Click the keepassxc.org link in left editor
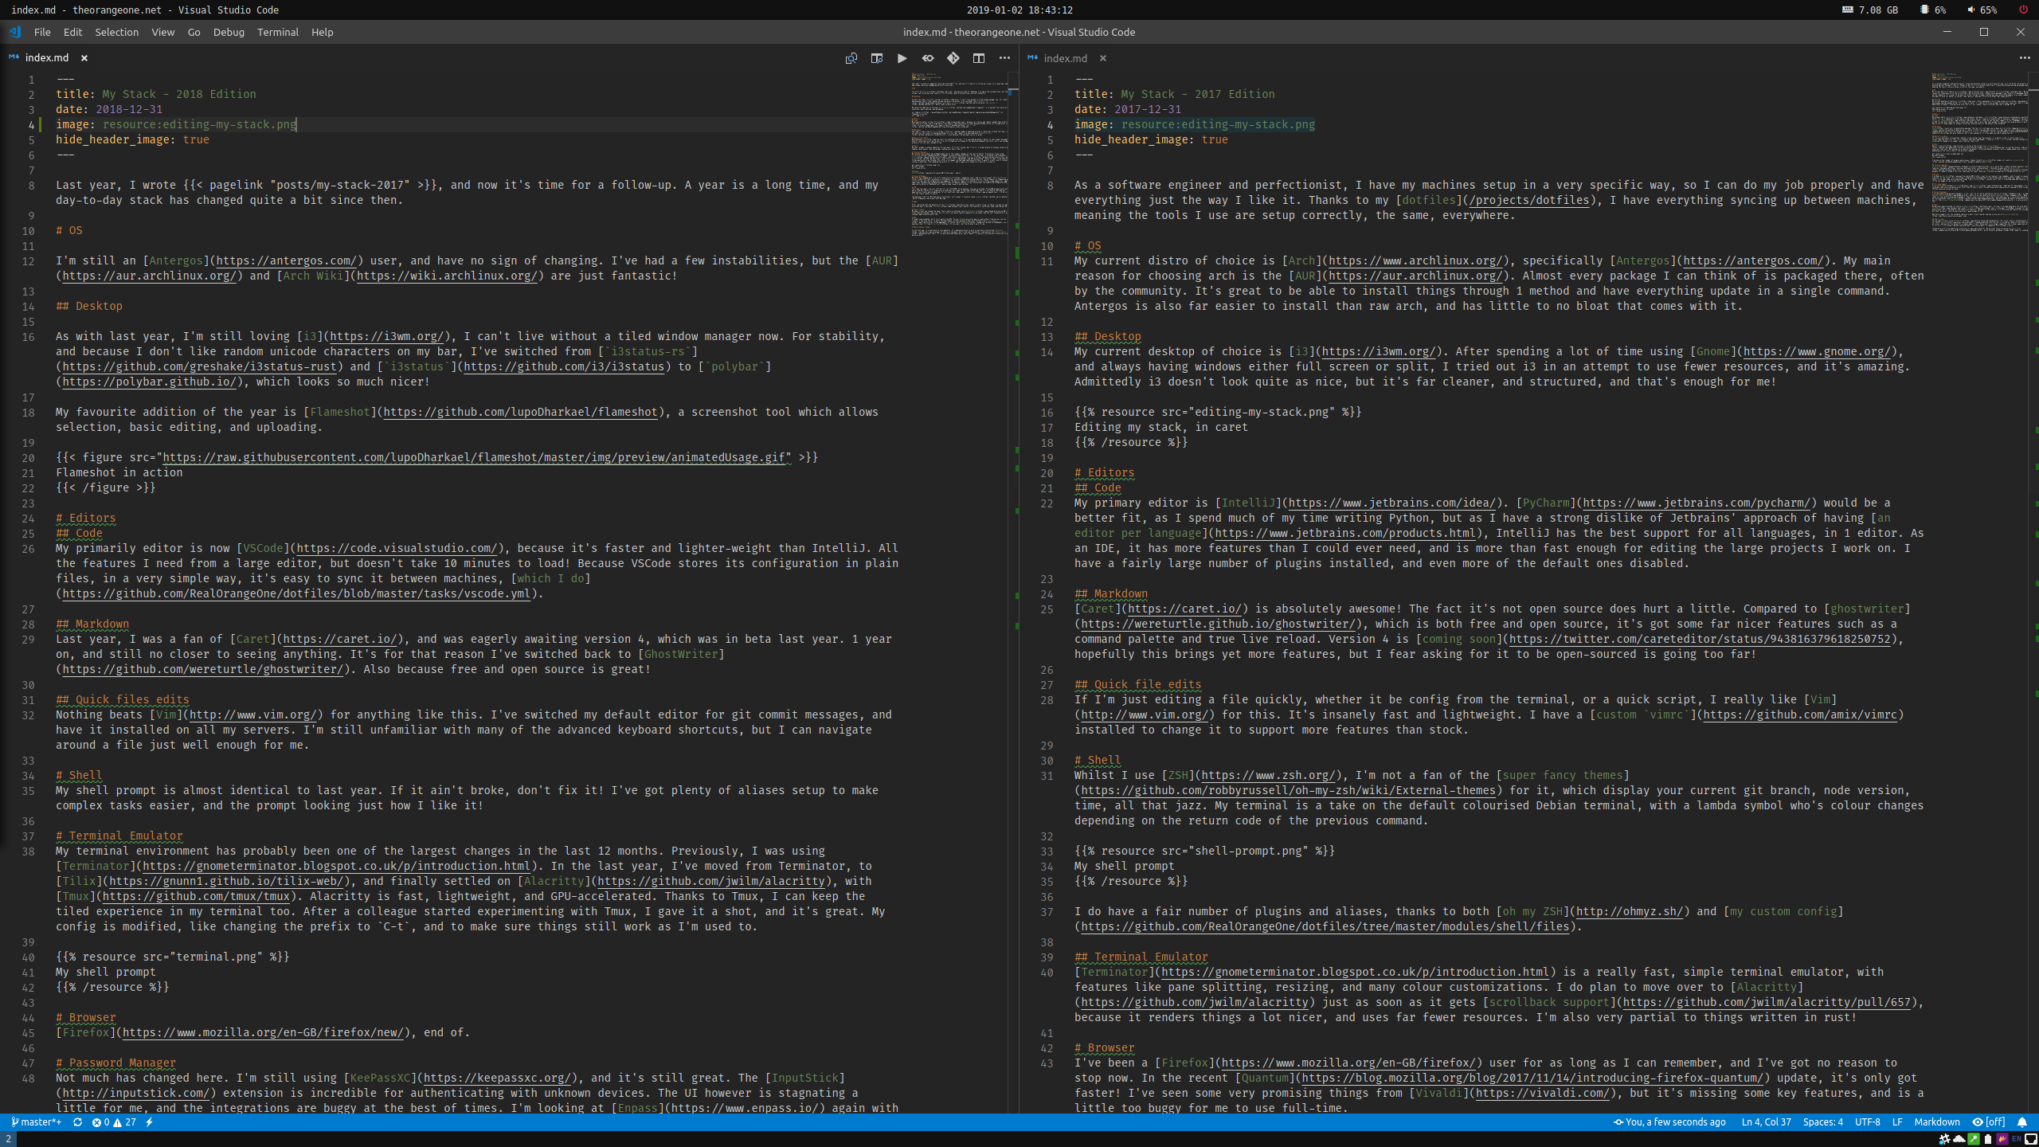The width and height of the screenshot is (2039, 1147). [x=497, y=1078]
